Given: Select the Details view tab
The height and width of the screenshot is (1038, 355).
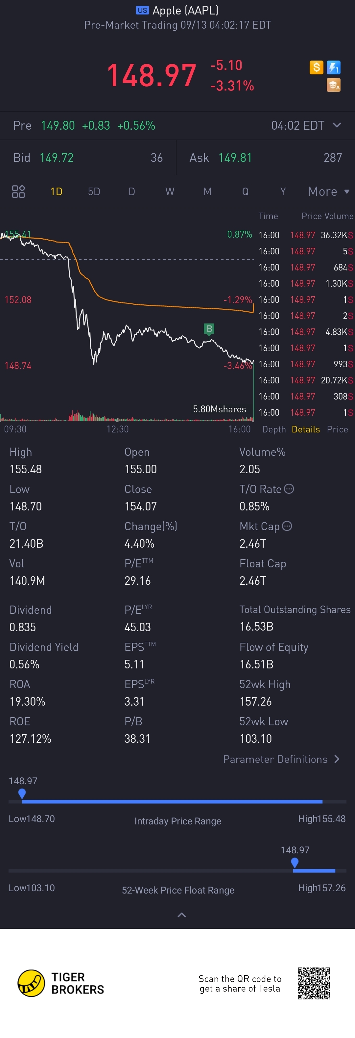Looking at the screenshot, I should pos(305,429).
